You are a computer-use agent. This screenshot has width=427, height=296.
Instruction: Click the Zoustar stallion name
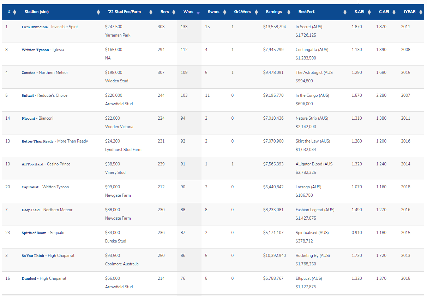point(28,73)
